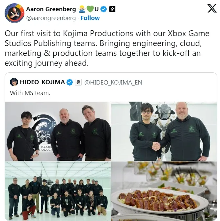The width and height of the screenshot is (220, 221).
Task: Open the handshake photo thumbnail
Action: pos(164,131)
